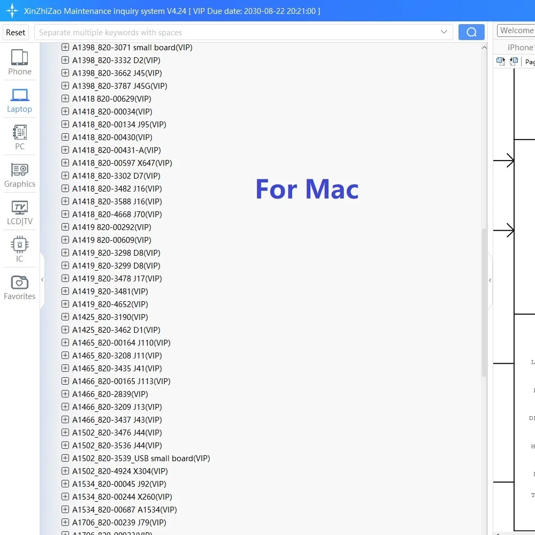Expand A1418_820-3588 J16(VIP) node
This screenshot has height=535, width=535.
point(65,201)
